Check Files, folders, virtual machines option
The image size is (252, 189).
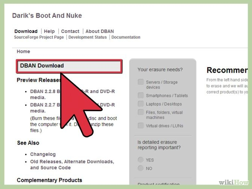141,112
